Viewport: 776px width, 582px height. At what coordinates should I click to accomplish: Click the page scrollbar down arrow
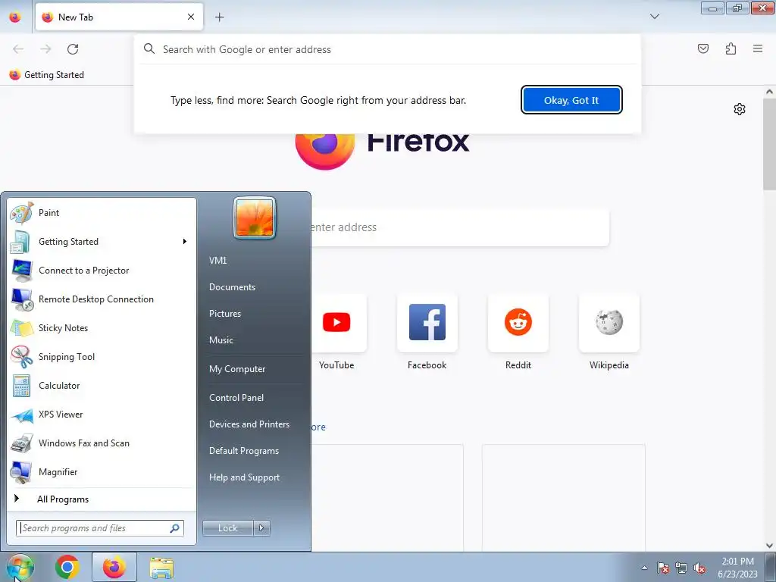tap(770, 546)
